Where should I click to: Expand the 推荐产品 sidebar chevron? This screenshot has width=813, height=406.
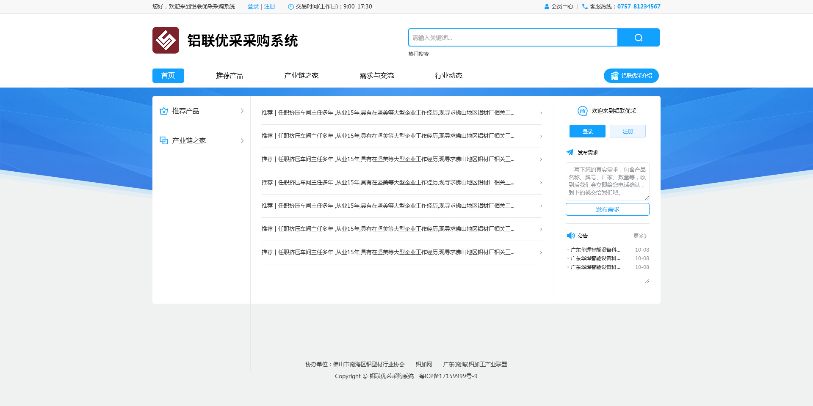[242, 111]
